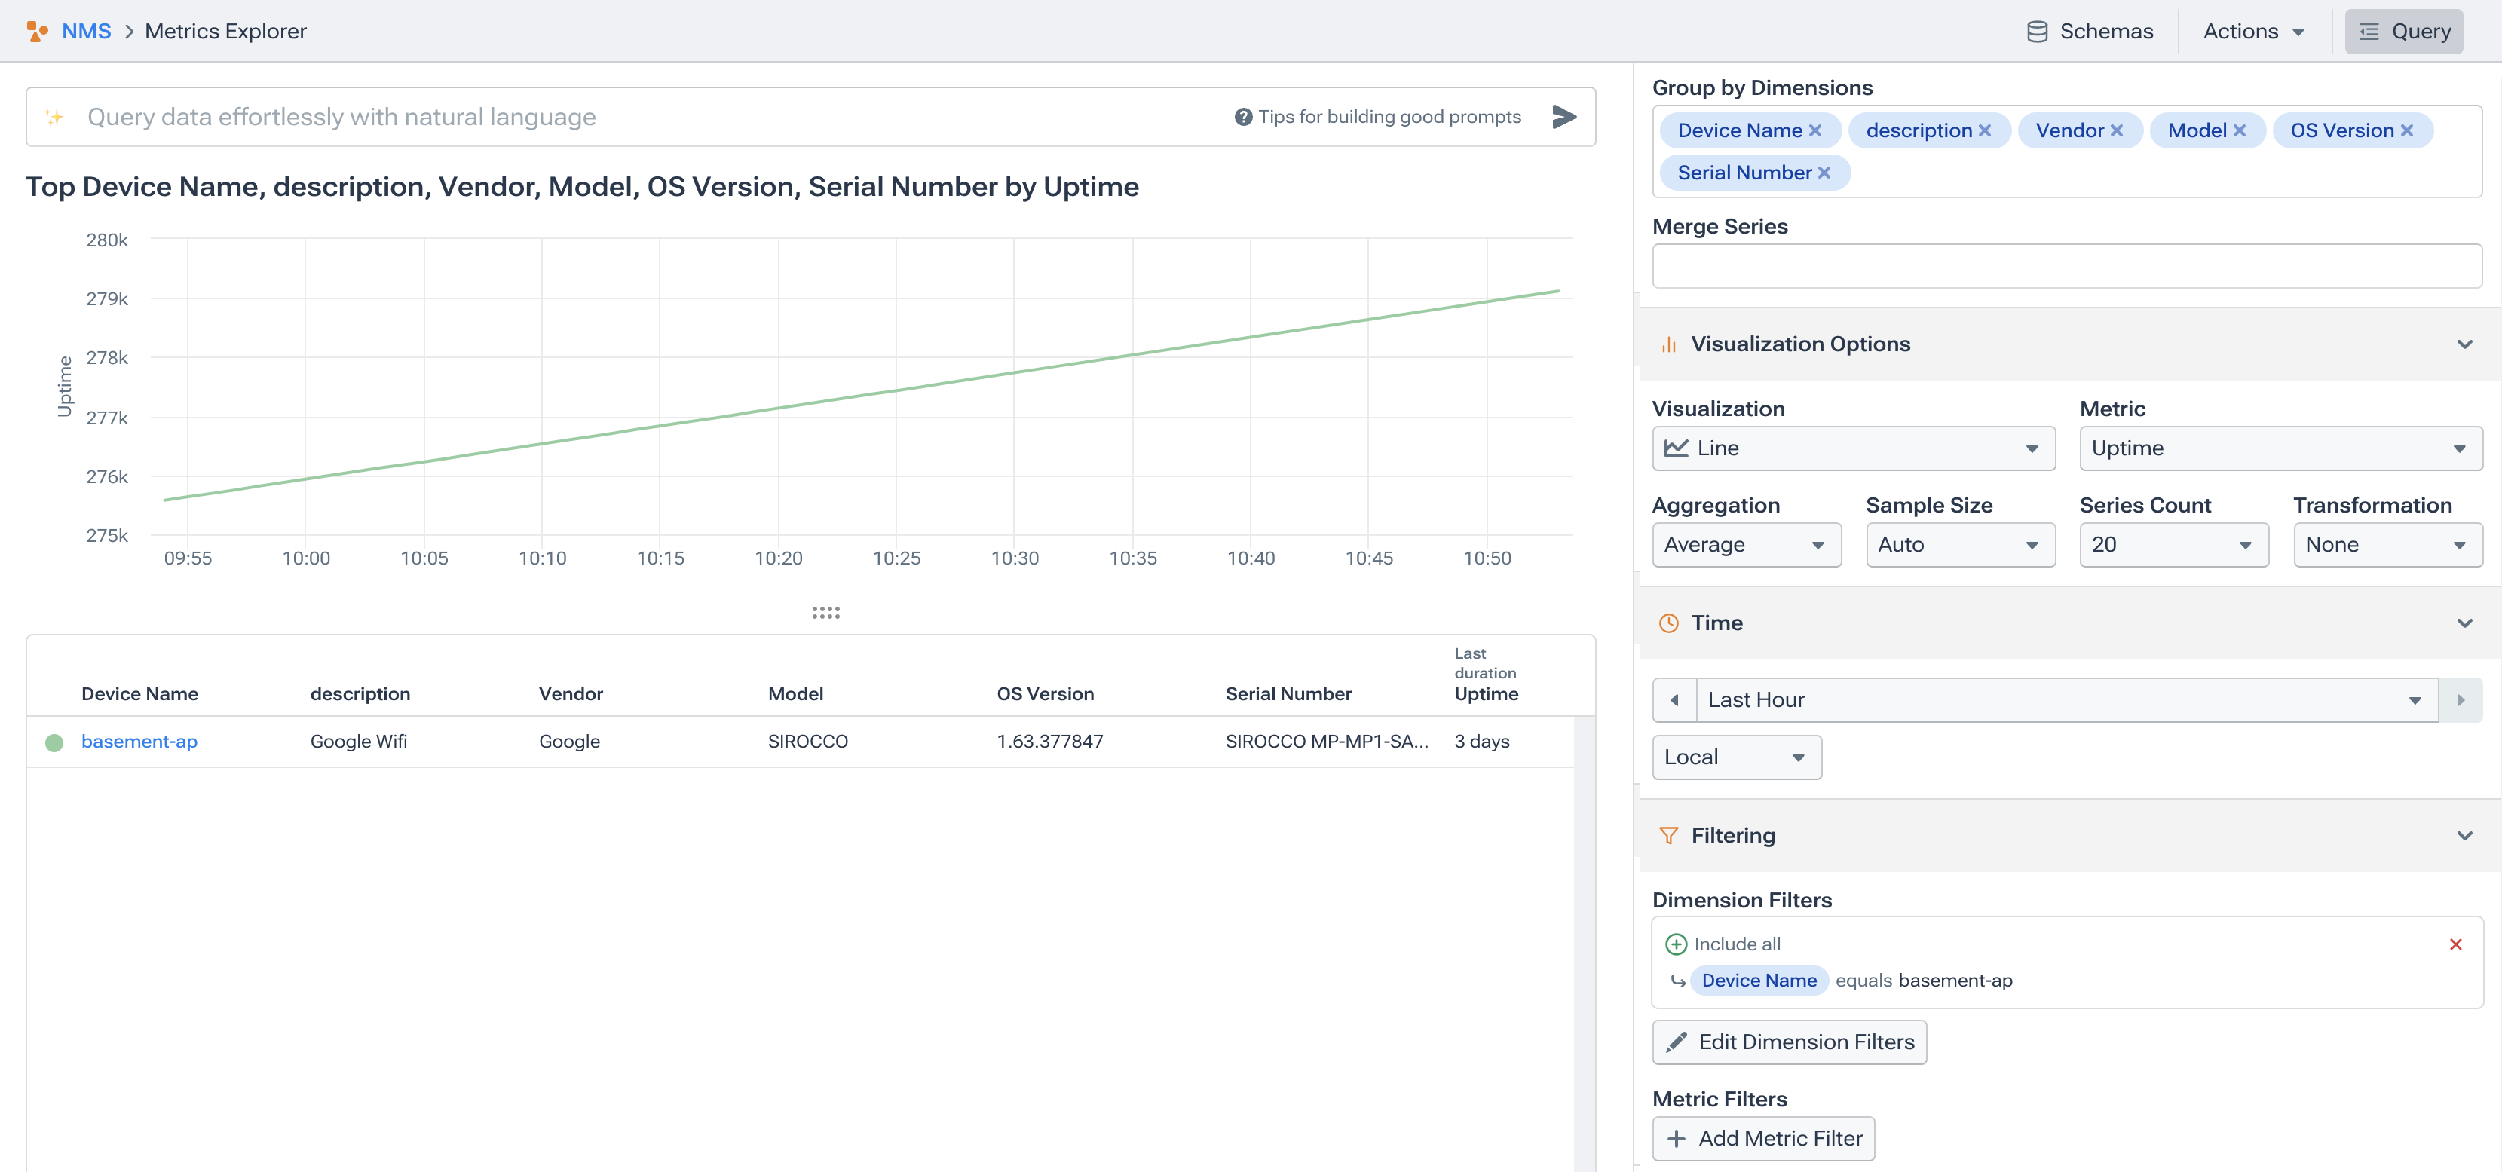Screen dimensions: 2502x1172
Task: Open the basement-ap device link
Action: [139, 742]
